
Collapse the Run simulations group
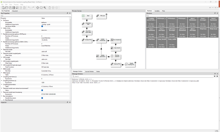pyautogui.click(x=2, y=96)
